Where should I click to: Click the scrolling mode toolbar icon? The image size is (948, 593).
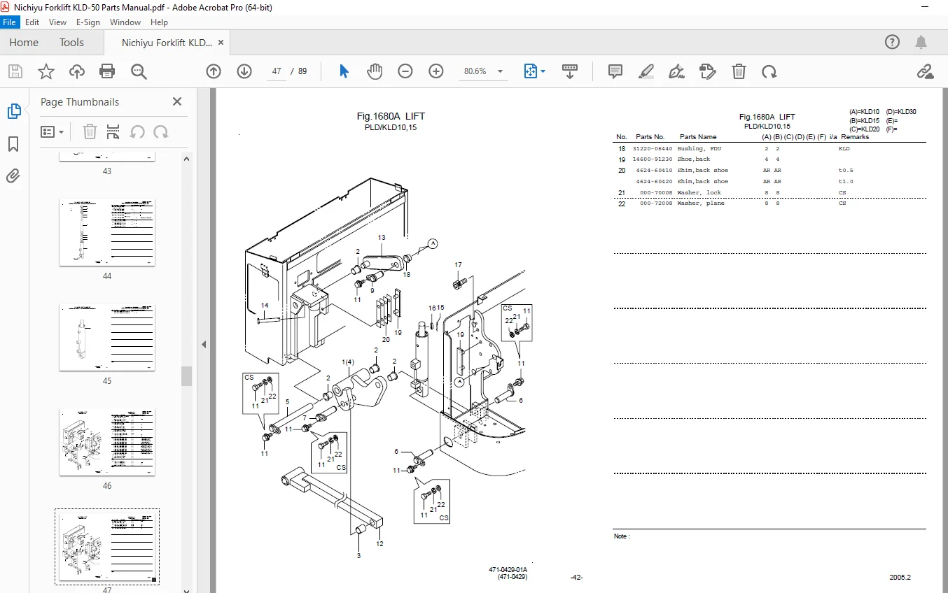(x=570, y=71)
